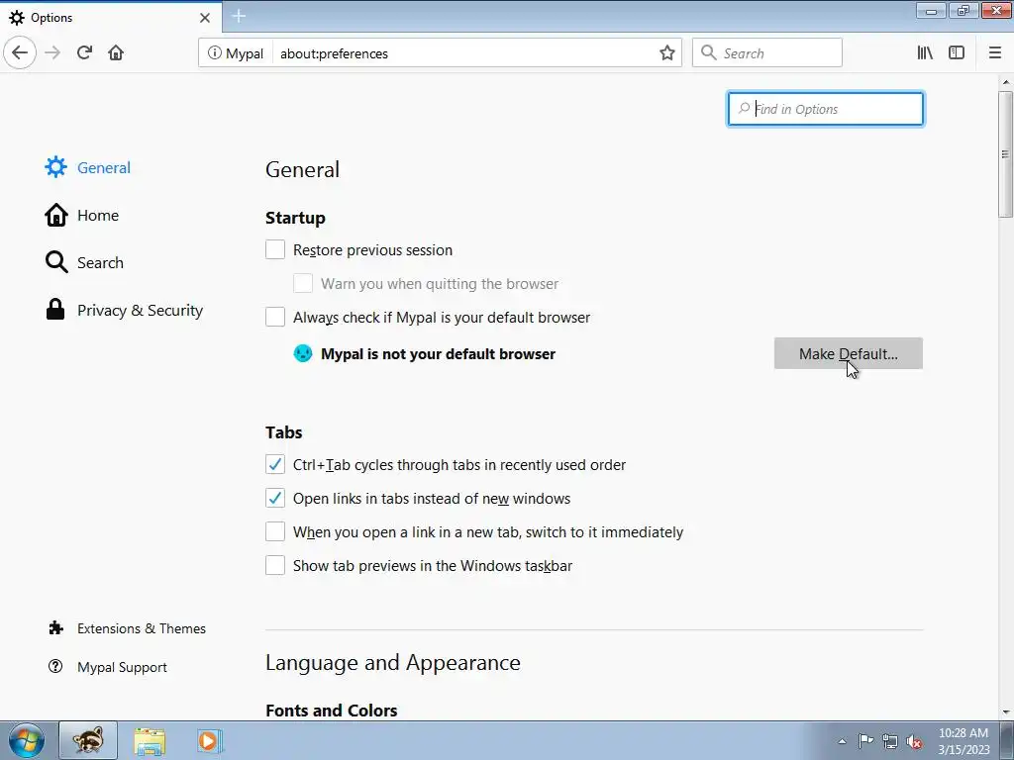The image size is (1014, 760).
Task: Click the toolbar Search box
Action: [x=767, y=52]
